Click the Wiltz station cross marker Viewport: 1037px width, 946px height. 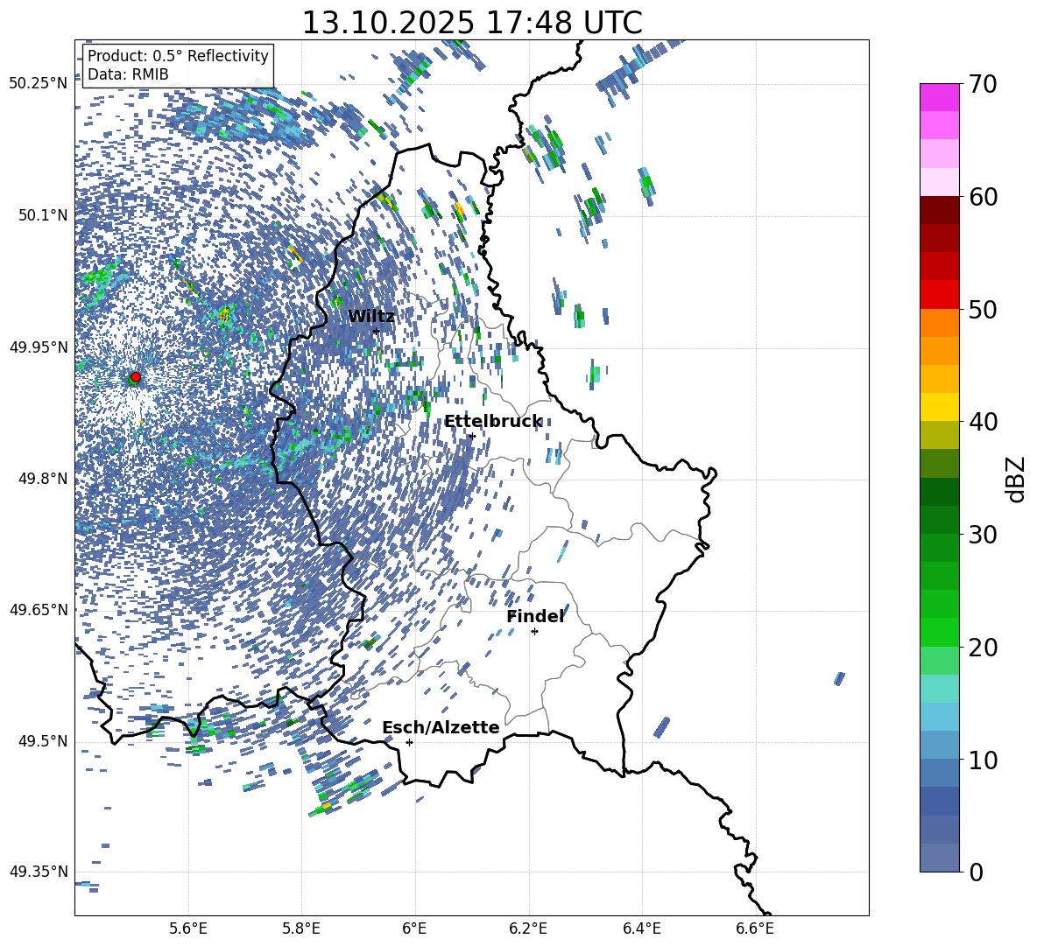click(x=376, y=331)
